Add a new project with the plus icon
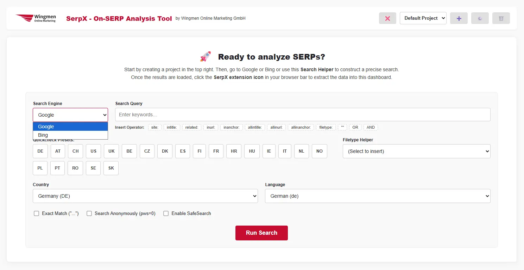 click(x=459, y=18)
